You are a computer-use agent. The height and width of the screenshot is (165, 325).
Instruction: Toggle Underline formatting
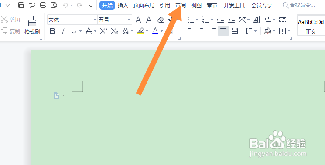pyautogui.click(x=74, y=31)
